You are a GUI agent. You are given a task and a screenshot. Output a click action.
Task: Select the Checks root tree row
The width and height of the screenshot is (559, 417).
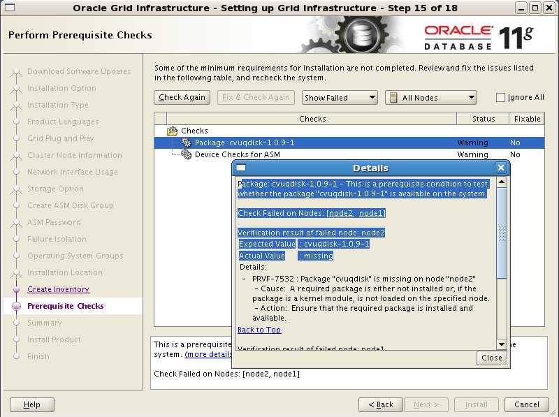click(349, 131)
